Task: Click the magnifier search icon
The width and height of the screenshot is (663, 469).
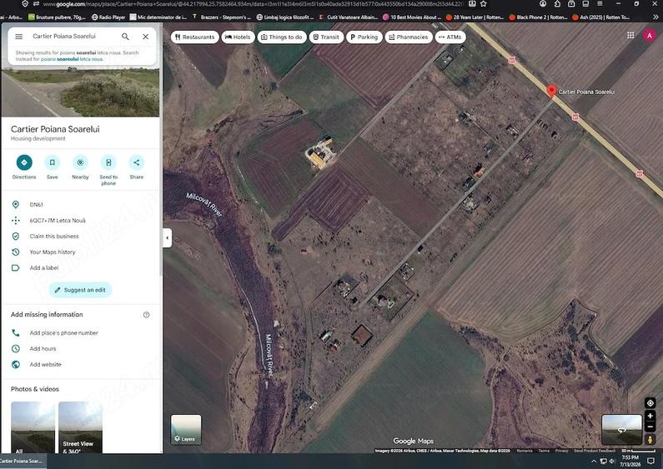Action: [125, 37]
